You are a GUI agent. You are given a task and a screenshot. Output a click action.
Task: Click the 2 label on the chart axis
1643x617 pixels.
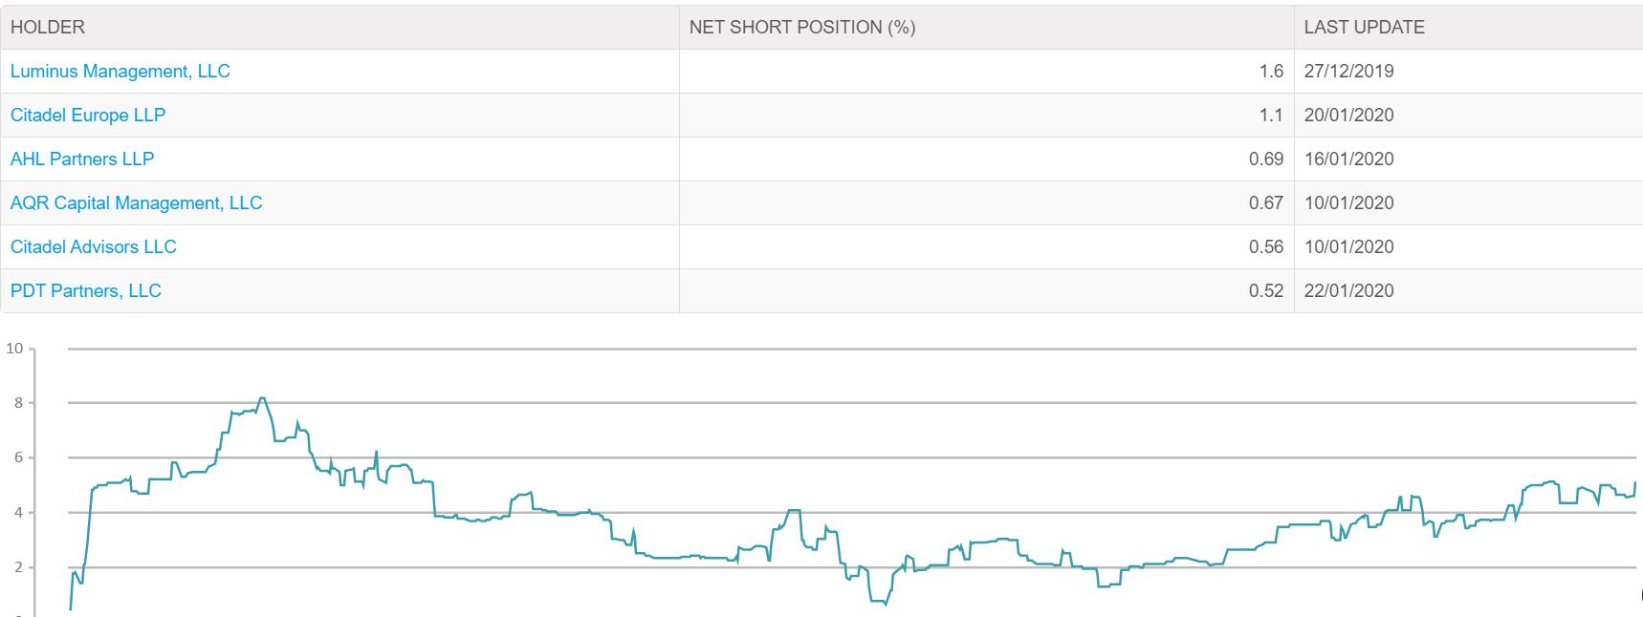pos(18,567)
